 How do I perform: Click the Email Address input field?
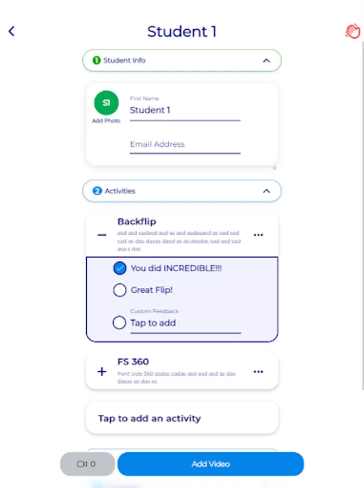(184, 144)
